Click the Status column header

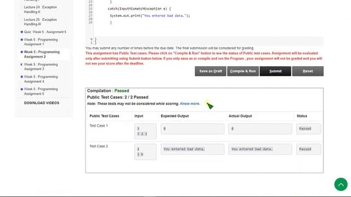click(302, 116)
